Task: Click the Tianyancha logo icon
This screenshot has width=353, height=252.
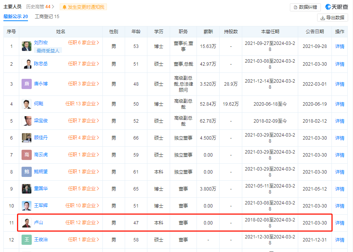Action: coord(328,7)
